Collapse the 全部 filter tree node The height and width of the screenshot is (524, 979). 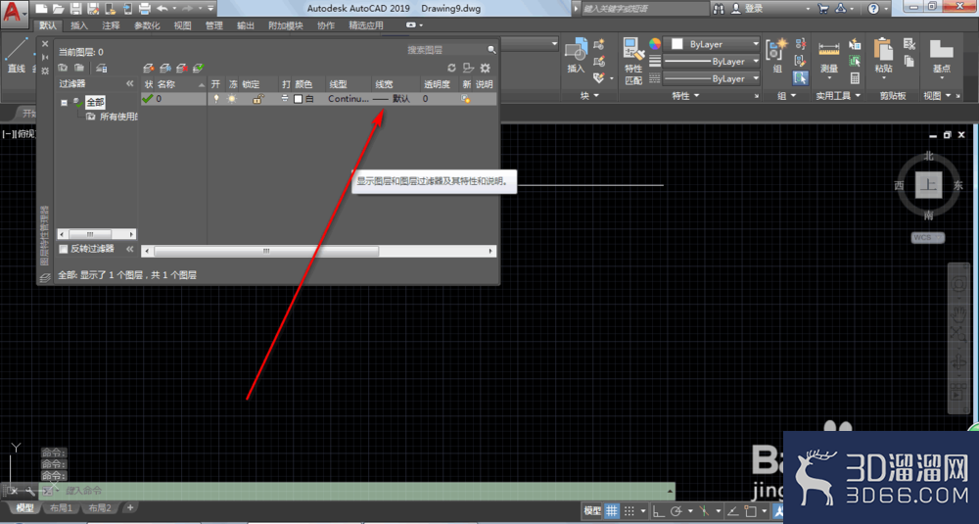point(64,103)
